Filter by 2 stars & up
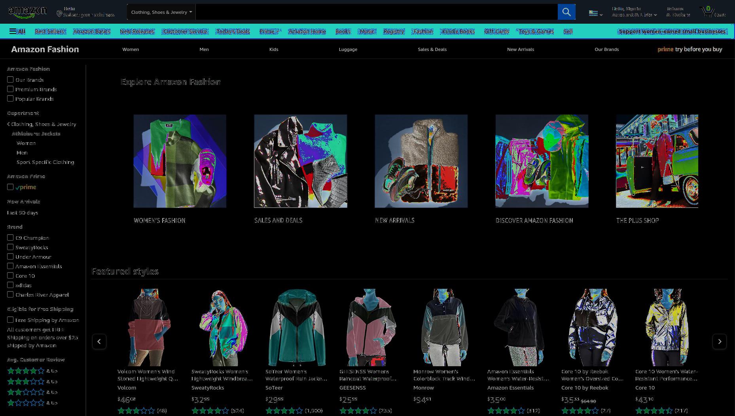 (x=32, y=392)
